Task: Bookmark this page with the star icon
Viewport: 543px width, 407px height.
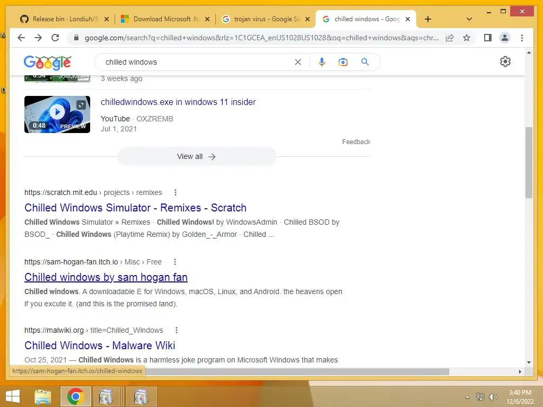Action: (467, 38)
